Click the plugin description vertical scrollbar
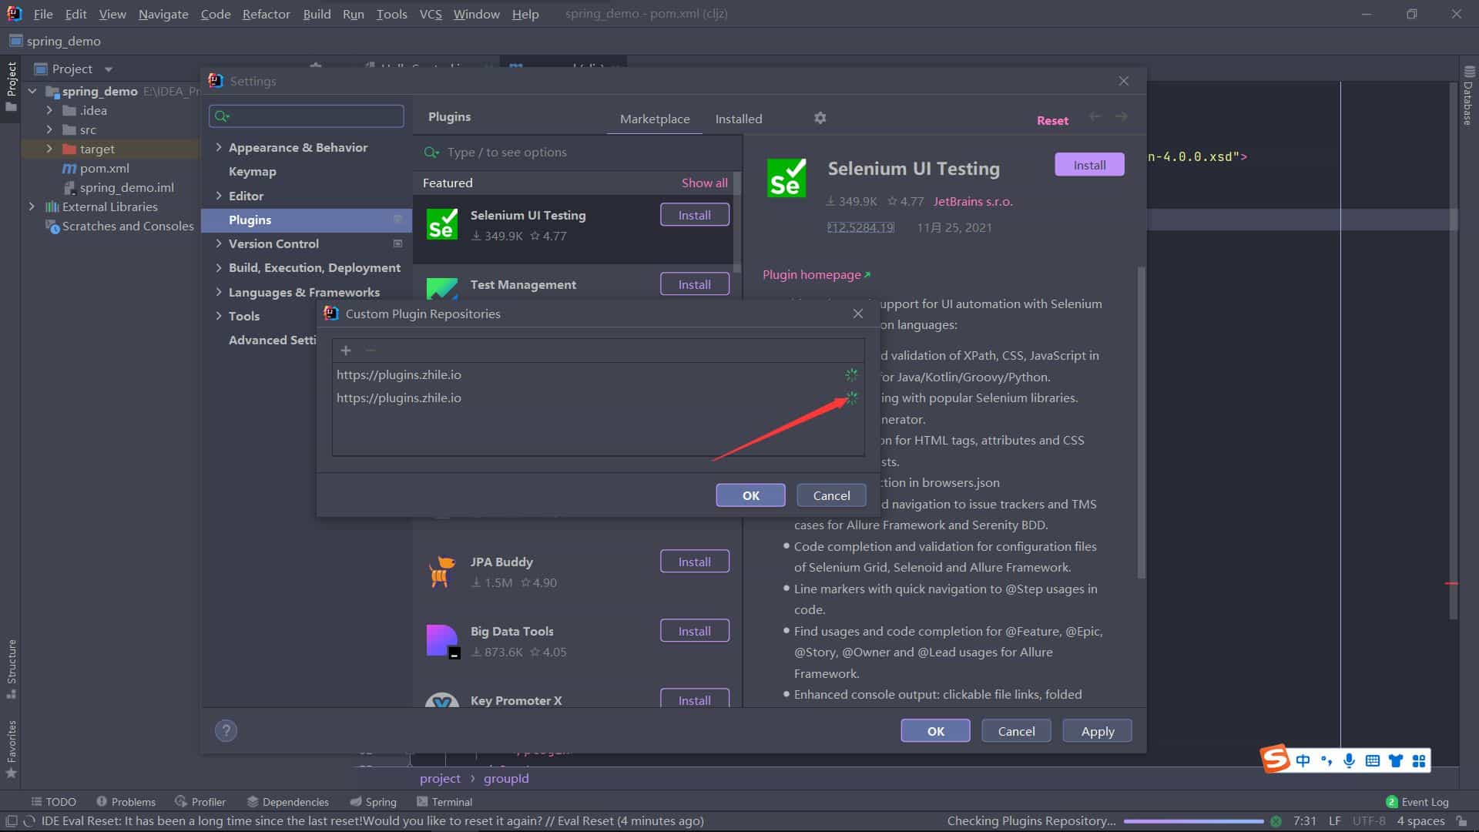1479x832 pixels. coord(1141,422)
